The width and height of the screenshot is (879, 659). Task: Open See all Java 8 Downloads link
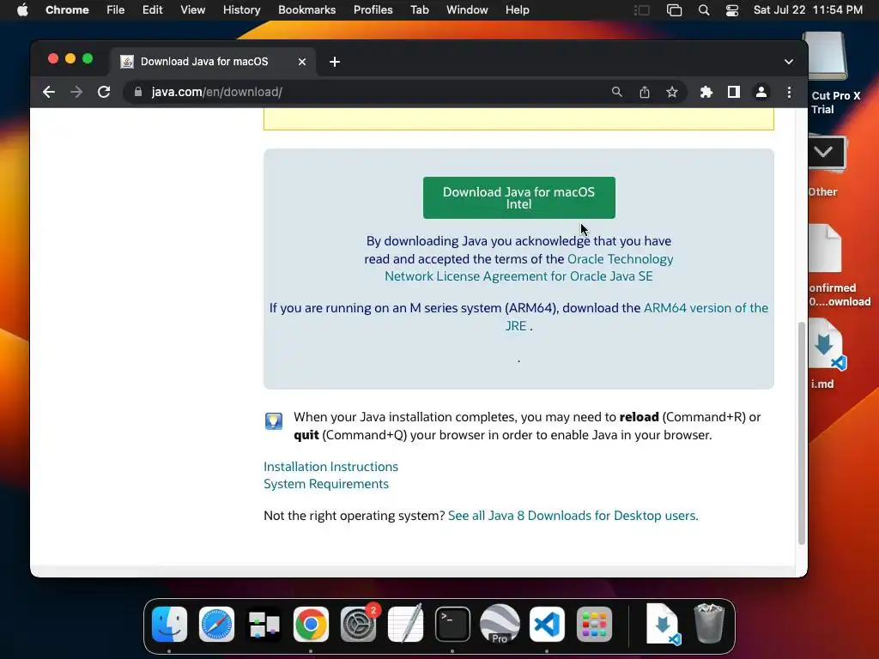click(573, 516)
